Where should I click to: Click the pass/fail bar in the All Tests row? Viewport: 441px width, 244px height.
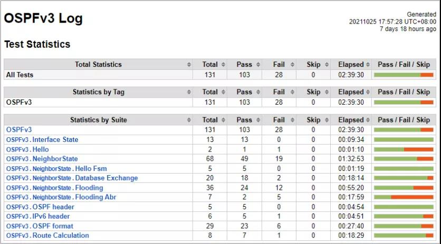pos(404,75)
